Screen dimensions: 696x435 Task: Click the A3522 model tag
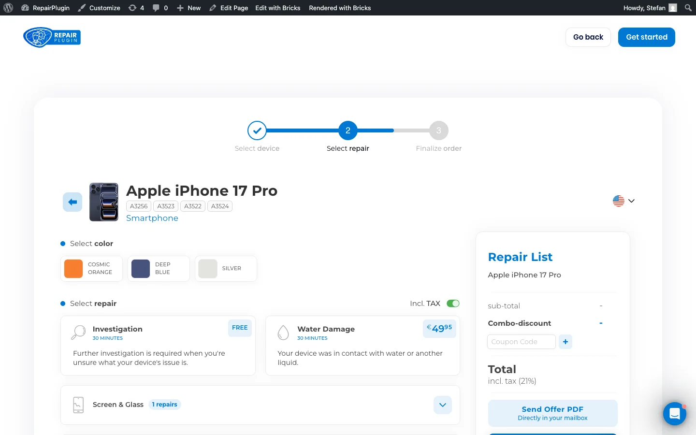(x=193, y=206)
